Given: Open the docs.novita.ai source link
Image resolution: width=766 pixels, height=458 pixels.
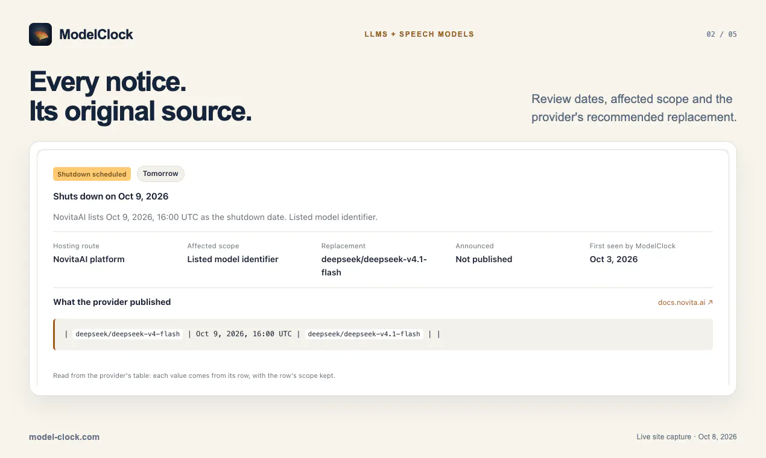Looking at the screenshot, I should tap(685, 303).
